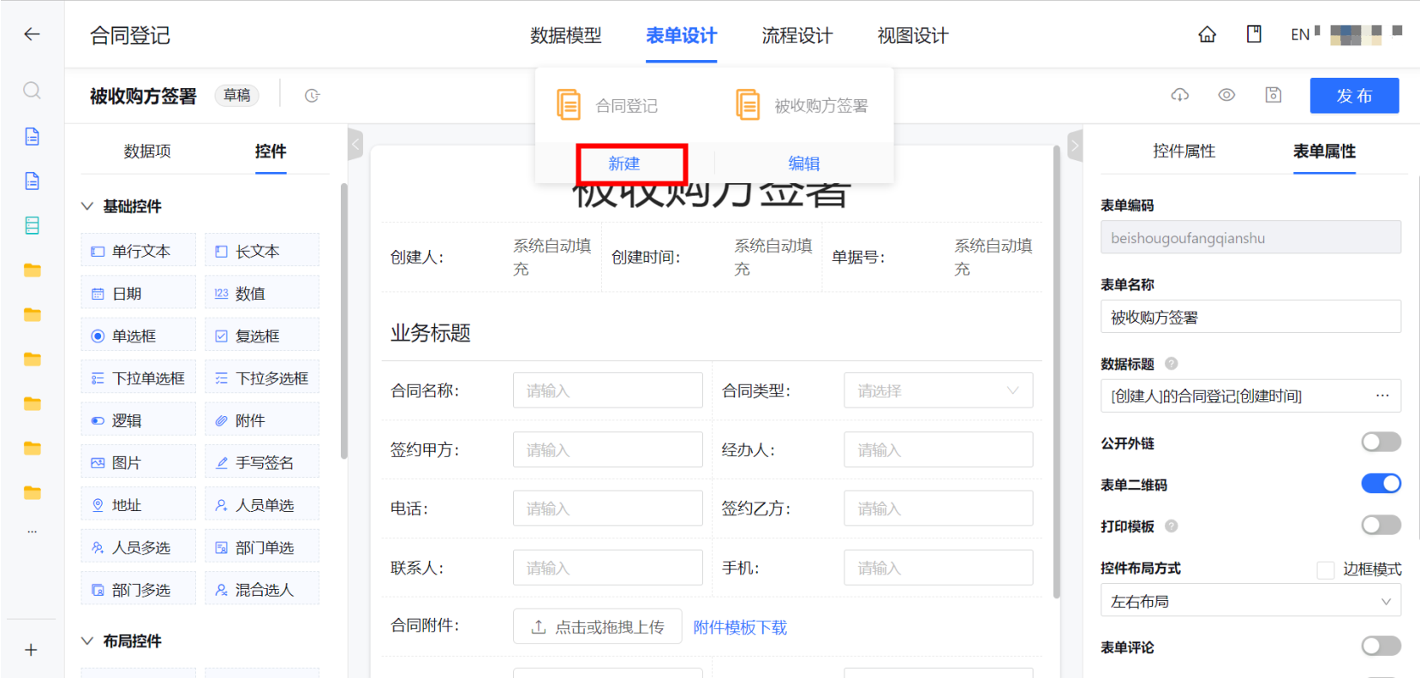Click 编辑 in the popup
This screenshot has width=1420, height=678.
pos(804,164)
